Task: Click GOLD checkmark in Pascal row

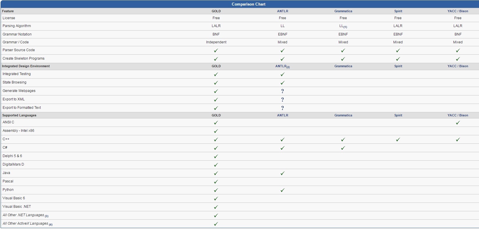Action: [216, 182]
